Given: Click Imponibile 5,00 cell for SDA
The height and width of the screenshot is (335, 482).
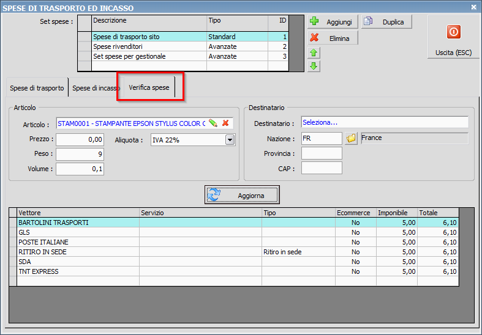Looking at the screenshot, I should pyautogui.click(x=397, y=262).
